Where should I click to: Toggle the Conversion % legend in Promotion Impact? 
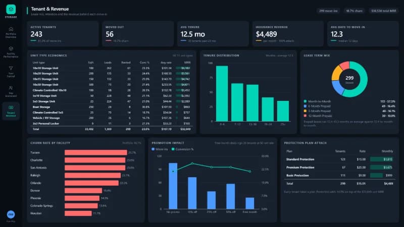(182, 149)
